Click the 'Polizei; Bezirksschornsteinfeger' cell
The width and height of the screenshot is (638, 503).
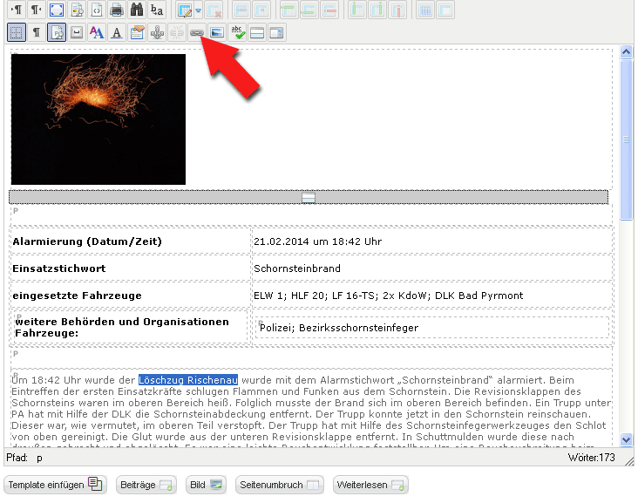click(x=432, y=327)
